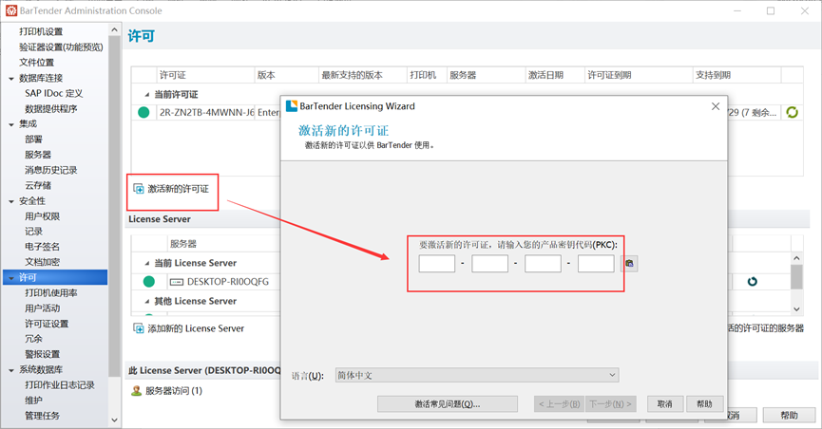Viewport: 822px width, 429px height.
Task: Open 许可证设置 in the navigation tree
Action: (x=47, y=324)
